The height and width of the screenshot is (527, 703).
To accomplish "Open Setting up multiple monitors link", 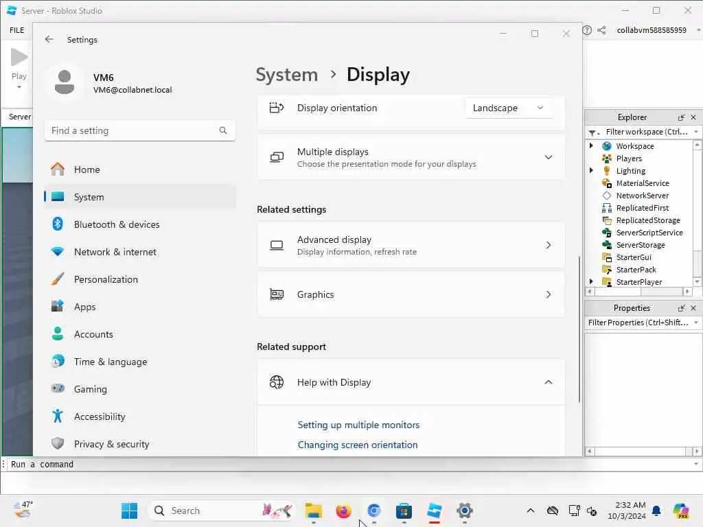I will click(x=358, y=425).
